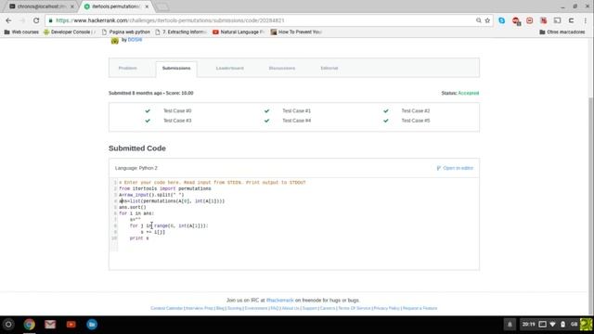
Task: Click Test Case #0 checkmark
Action: (148, 111)
